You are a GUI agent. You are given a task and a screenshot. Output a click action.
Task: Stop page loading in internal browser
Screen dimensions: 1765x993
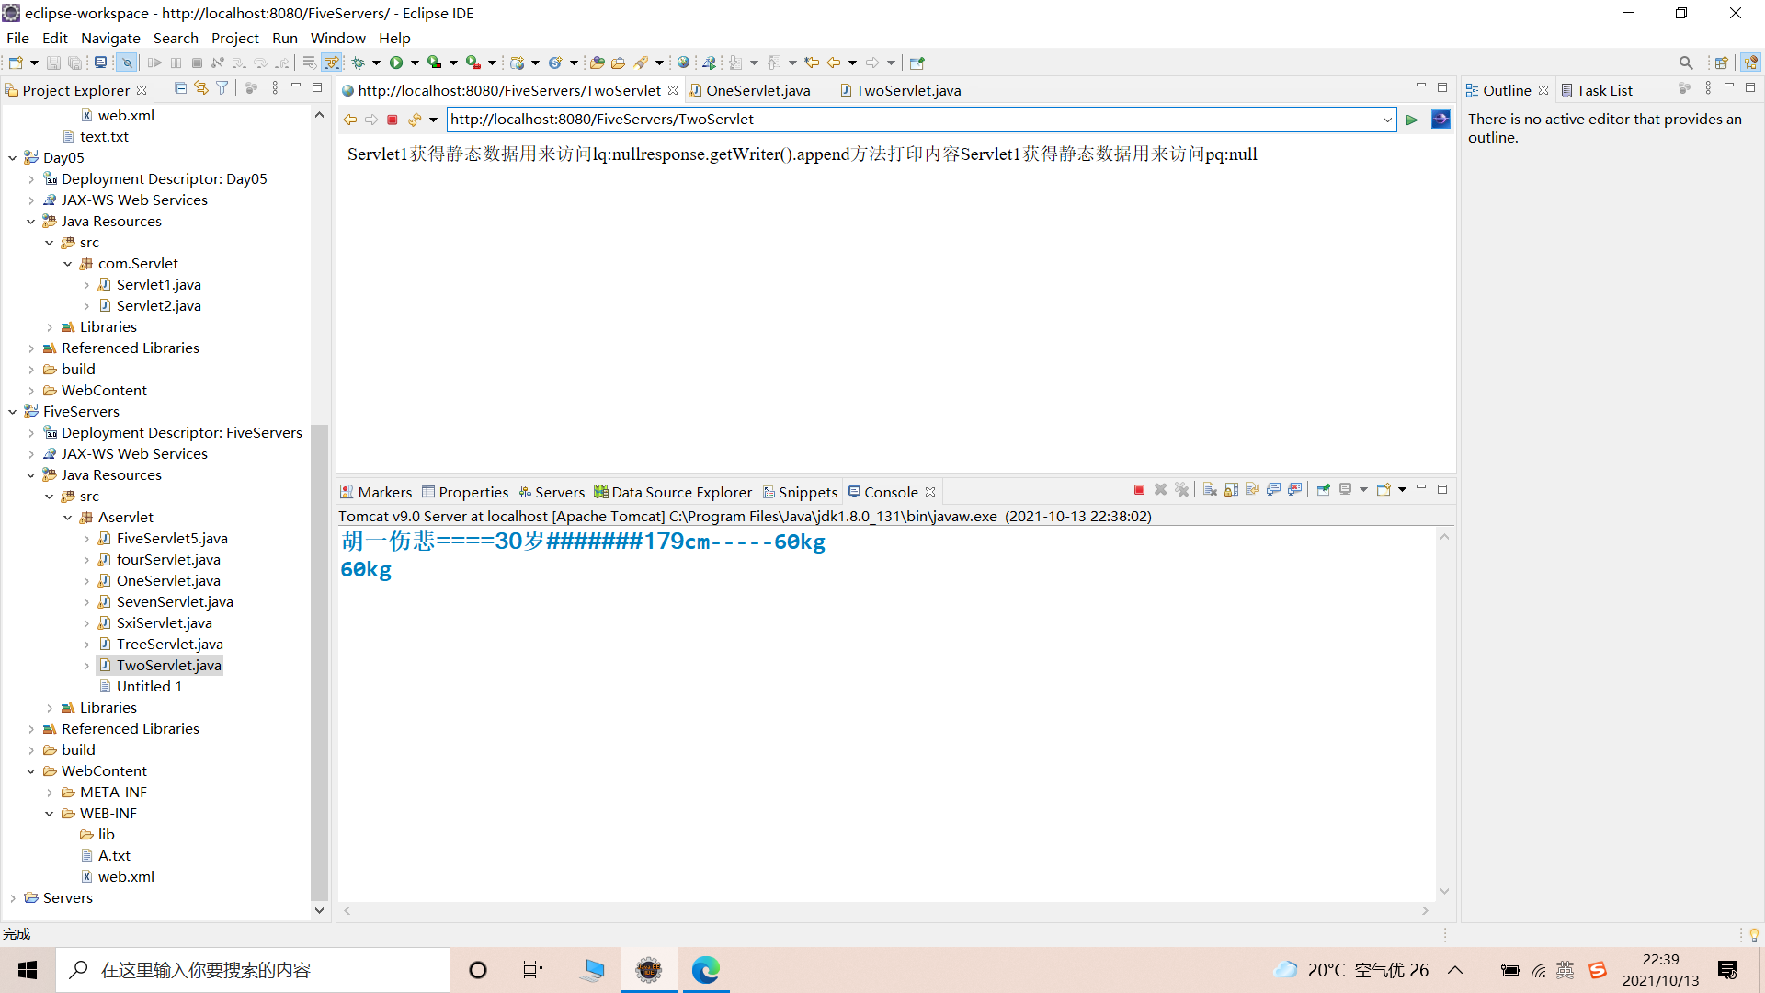[x=393, y=120]
